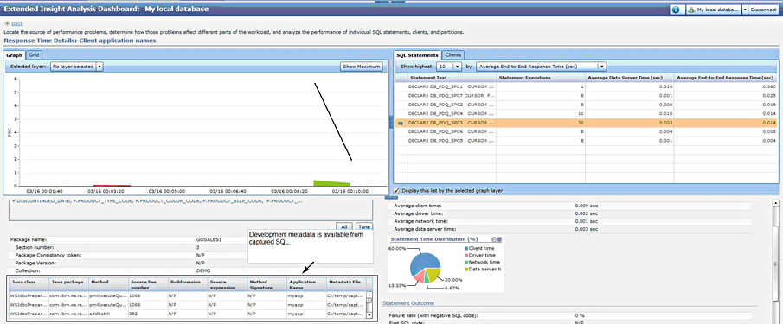
Task: Click the splitter handle between graph and SQL panels
Action: (x=391, y=121)
